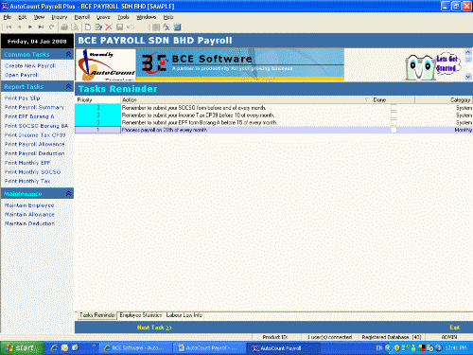The height and width of the screenshot is (355, 473).
Task: Go to previous record toolbar icon
Action: 20,27
